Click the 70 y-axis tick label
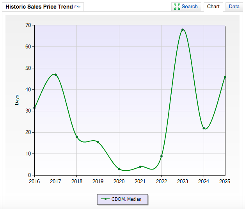Viewport: 245px width, 209px height. pyautogui.click(x=28, y=25)
